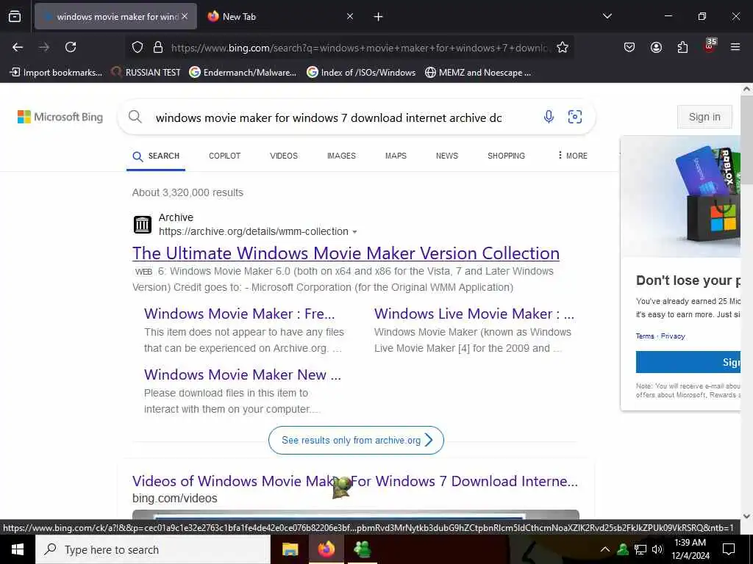Image resolution: width=753 pixels, height=564 pixels.
Task: Click Sign in button on Bing
Action: [x=704, y=117]
